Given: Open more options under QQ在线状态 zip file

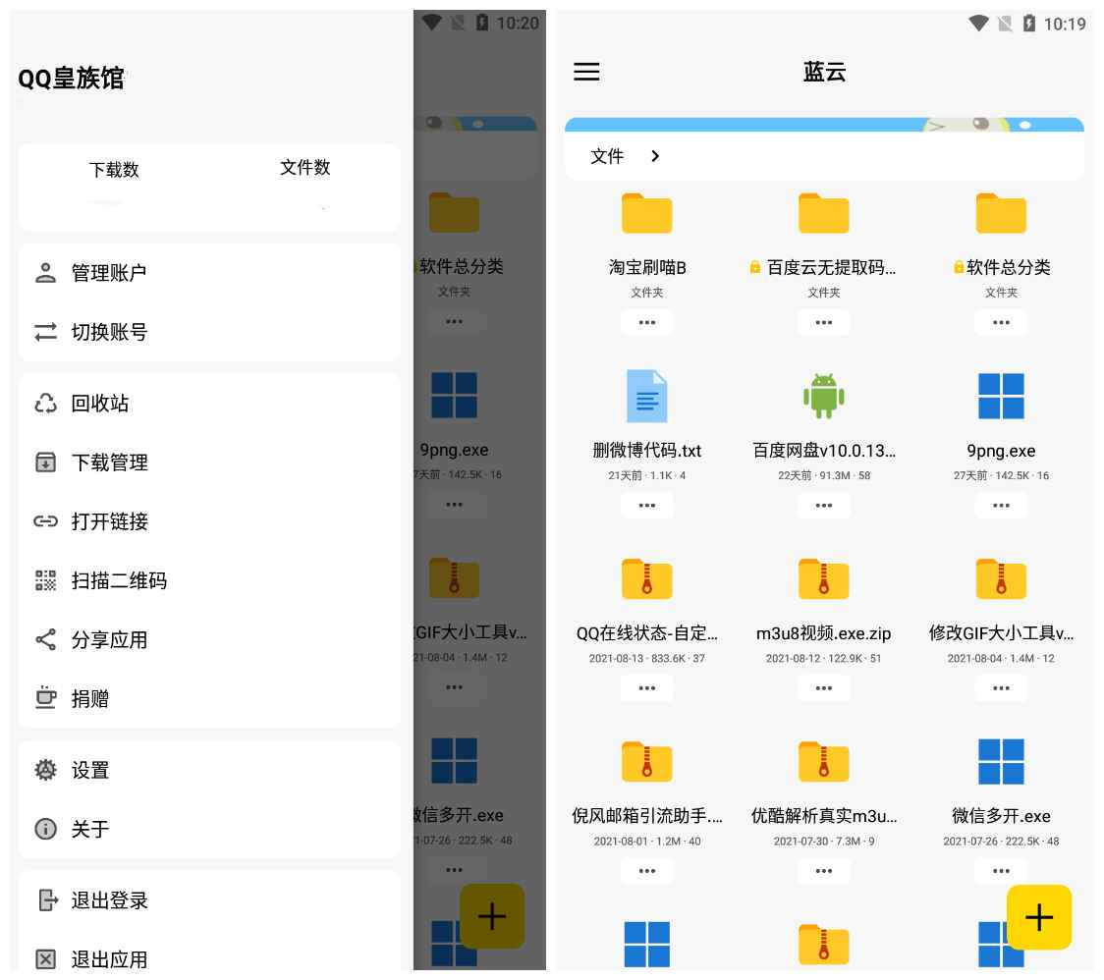Looking at the screenshot, I should [x=646, y=688].
